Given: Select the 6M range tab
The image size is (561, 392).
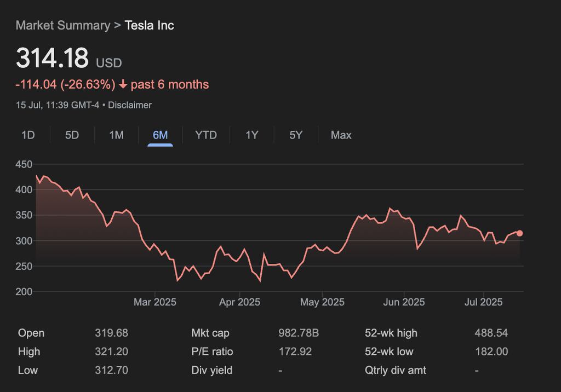Looking at the screenshot, I should tap(161, 135).
